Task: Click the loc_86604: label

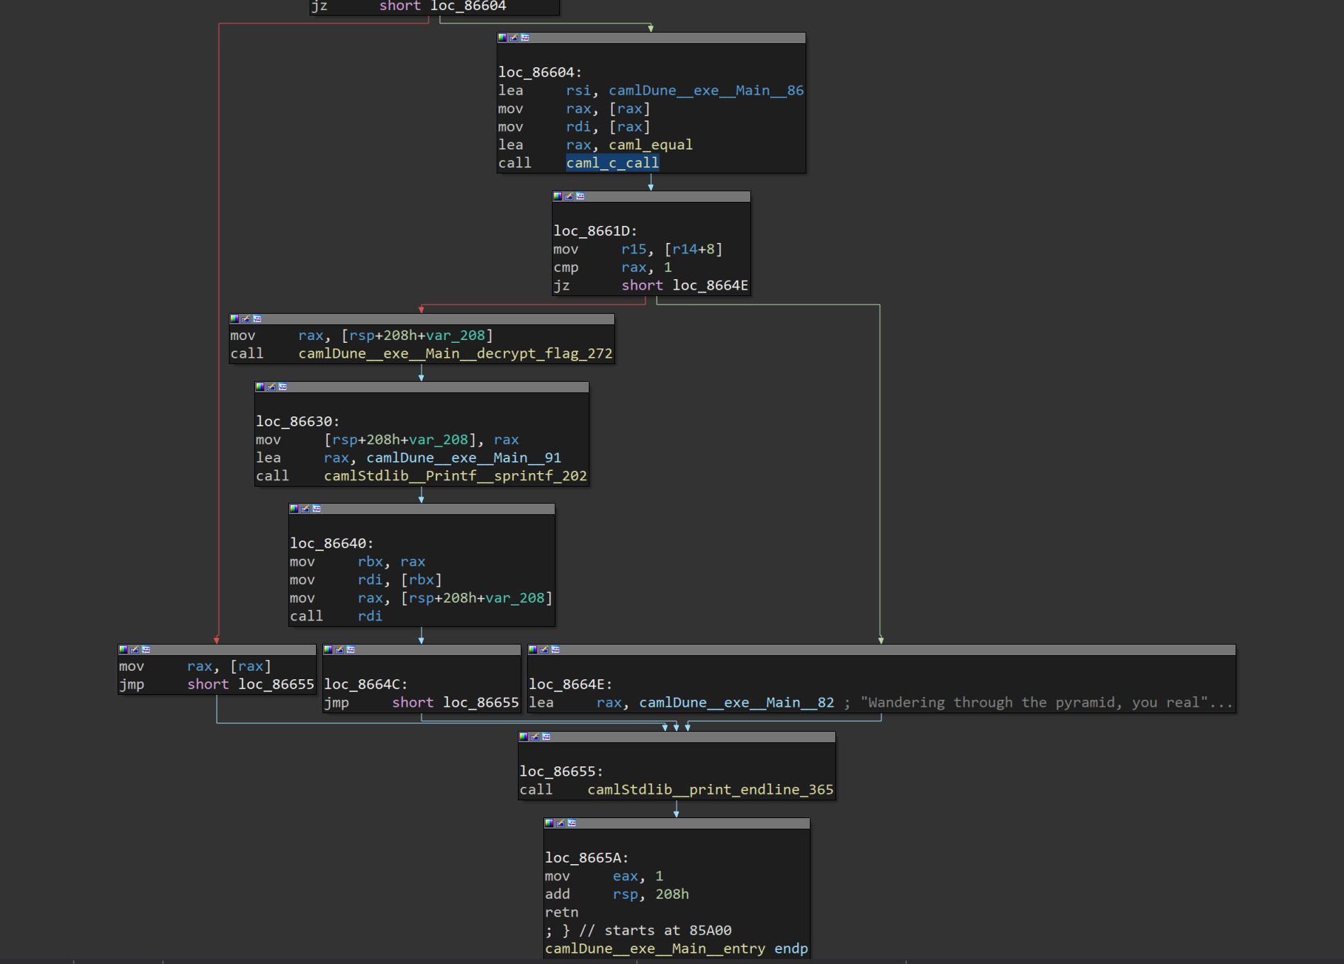Action: pyautogui.click(x=540, y=72)
